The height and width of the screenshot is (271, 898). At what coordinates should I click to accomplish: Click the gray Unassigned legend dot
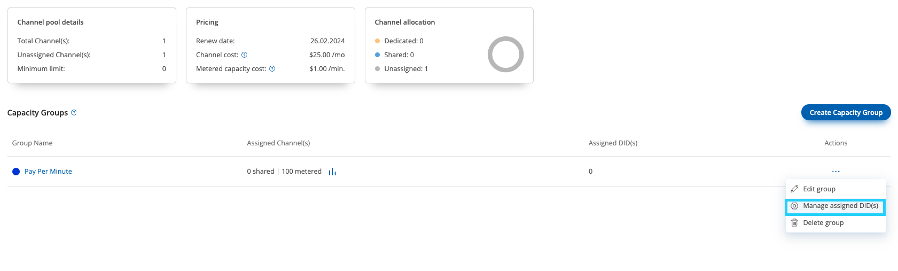click(377, 68)
